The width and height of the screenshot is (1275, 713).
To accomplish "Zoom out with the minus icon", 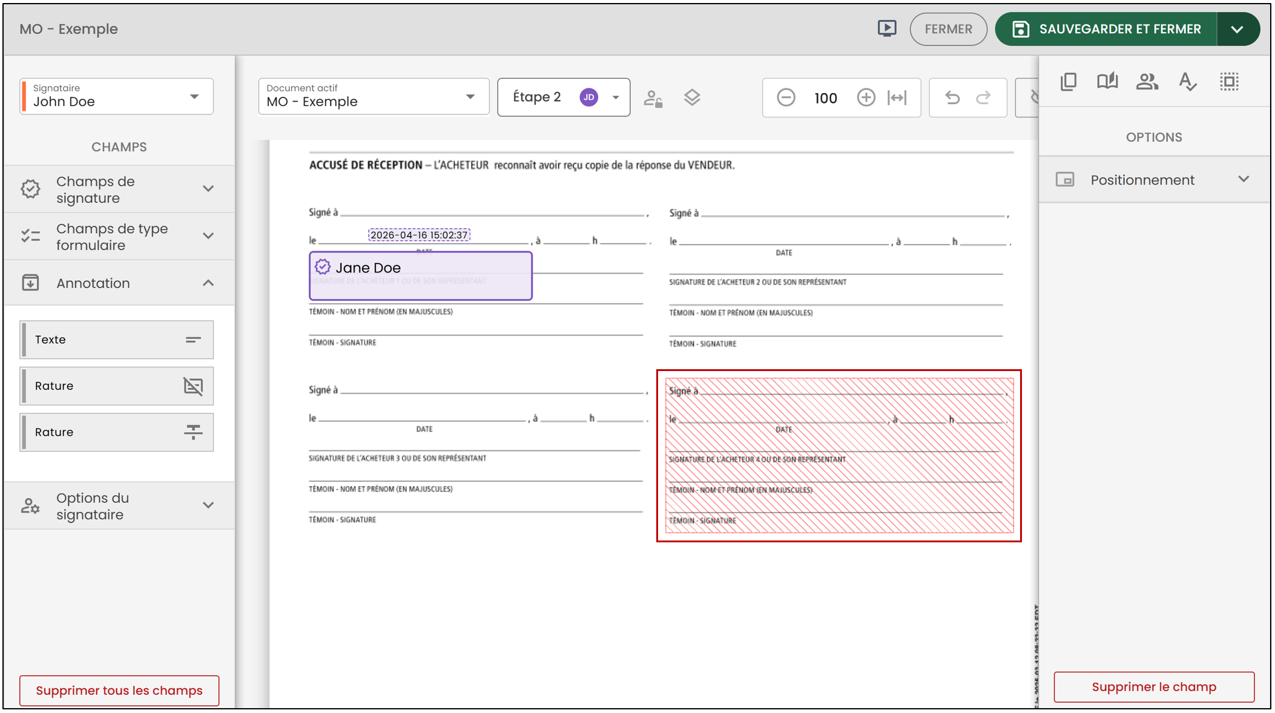I will coord(786,97).
